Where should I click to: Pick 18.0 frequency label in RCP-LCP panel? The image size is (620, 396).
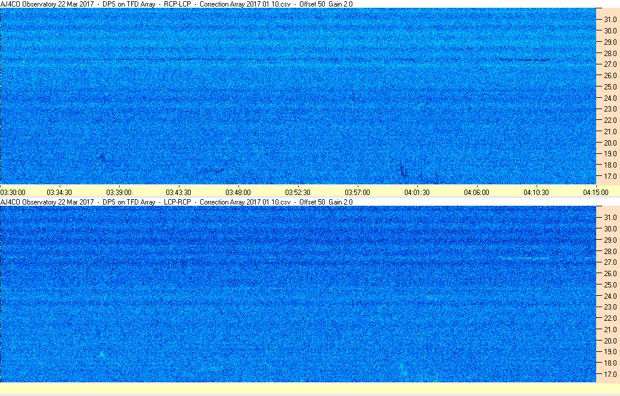[610, 165]
